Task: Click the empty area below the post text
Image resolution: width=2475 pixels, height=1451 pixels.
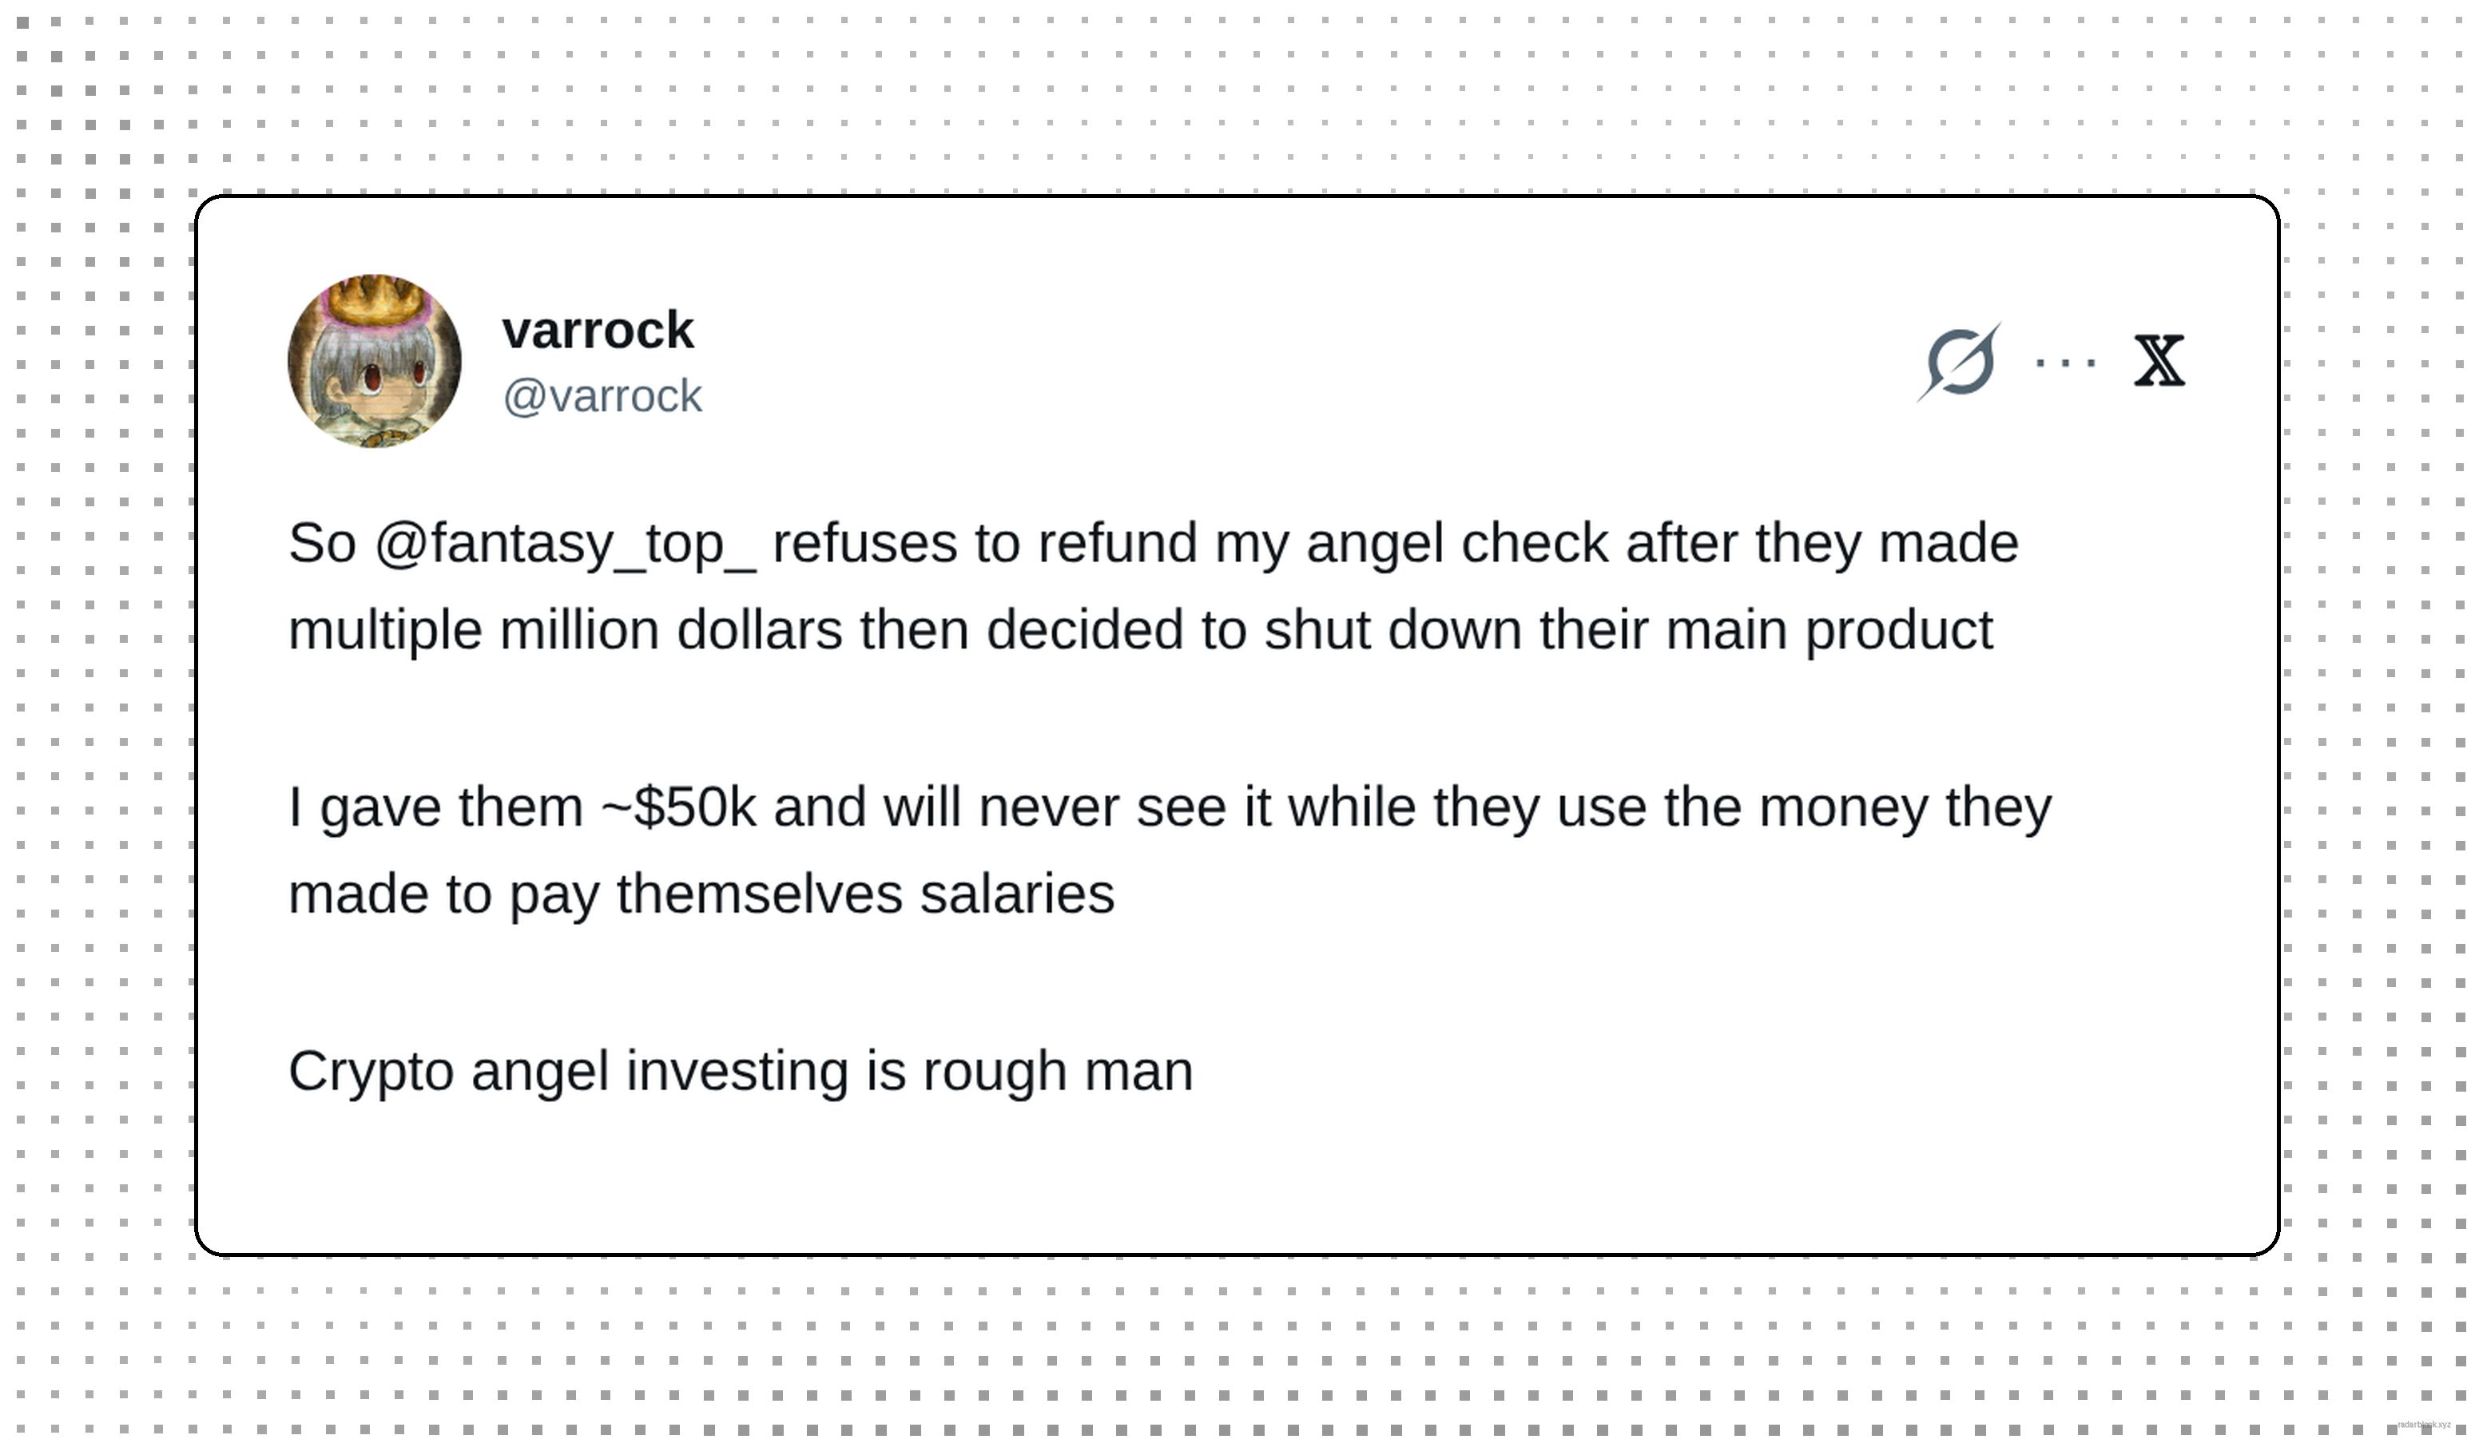Action: (1236, 1173)
